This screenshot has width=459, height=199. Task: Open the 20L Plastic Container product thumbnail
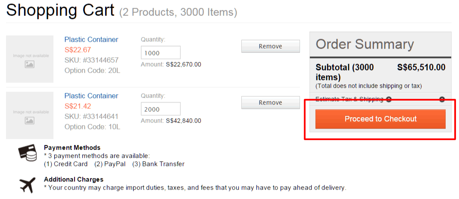(x=30, y=59)
